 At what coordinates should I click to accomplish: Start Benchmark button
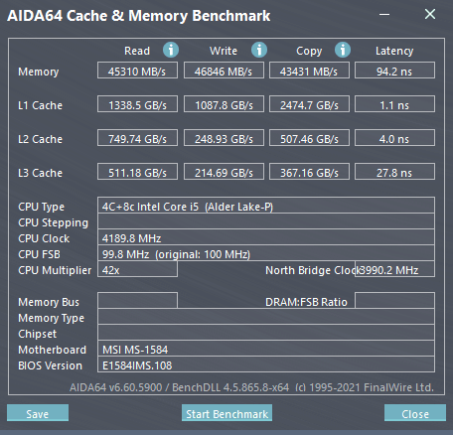(226, 413)
